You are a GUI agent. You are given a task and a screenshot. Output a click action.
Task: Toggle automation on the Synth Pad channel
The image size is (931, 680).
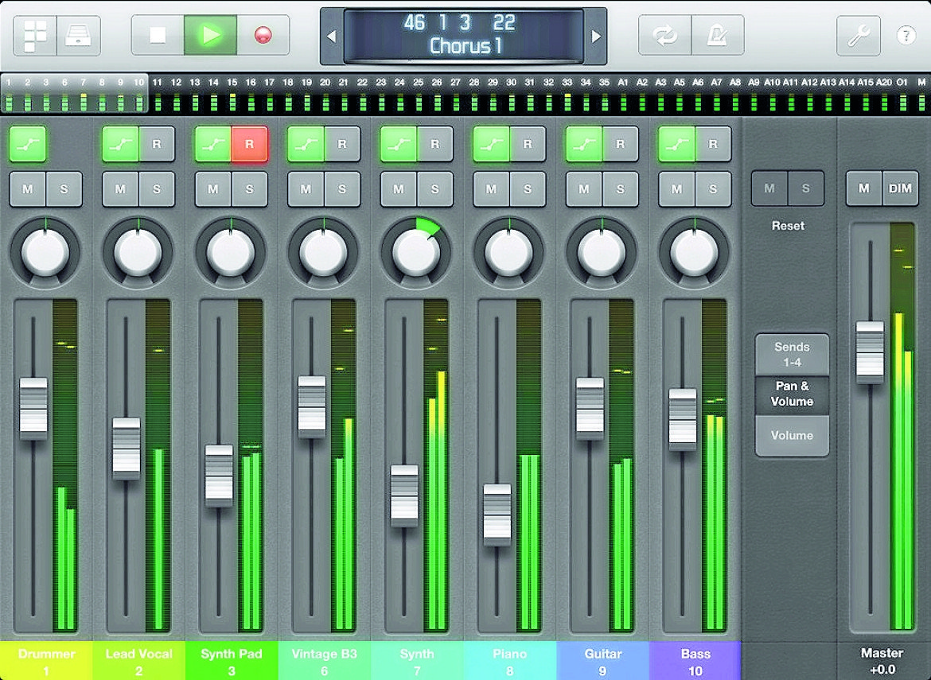(213, 144)
